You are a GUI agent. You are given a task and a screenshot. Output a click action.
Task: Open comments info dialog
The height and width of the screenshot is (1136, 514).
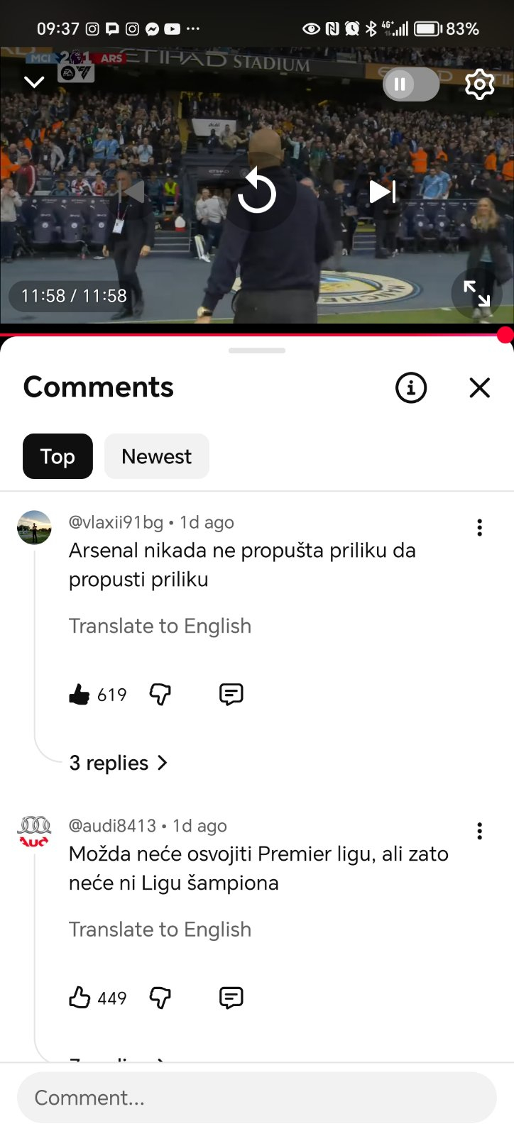[410, 387]
